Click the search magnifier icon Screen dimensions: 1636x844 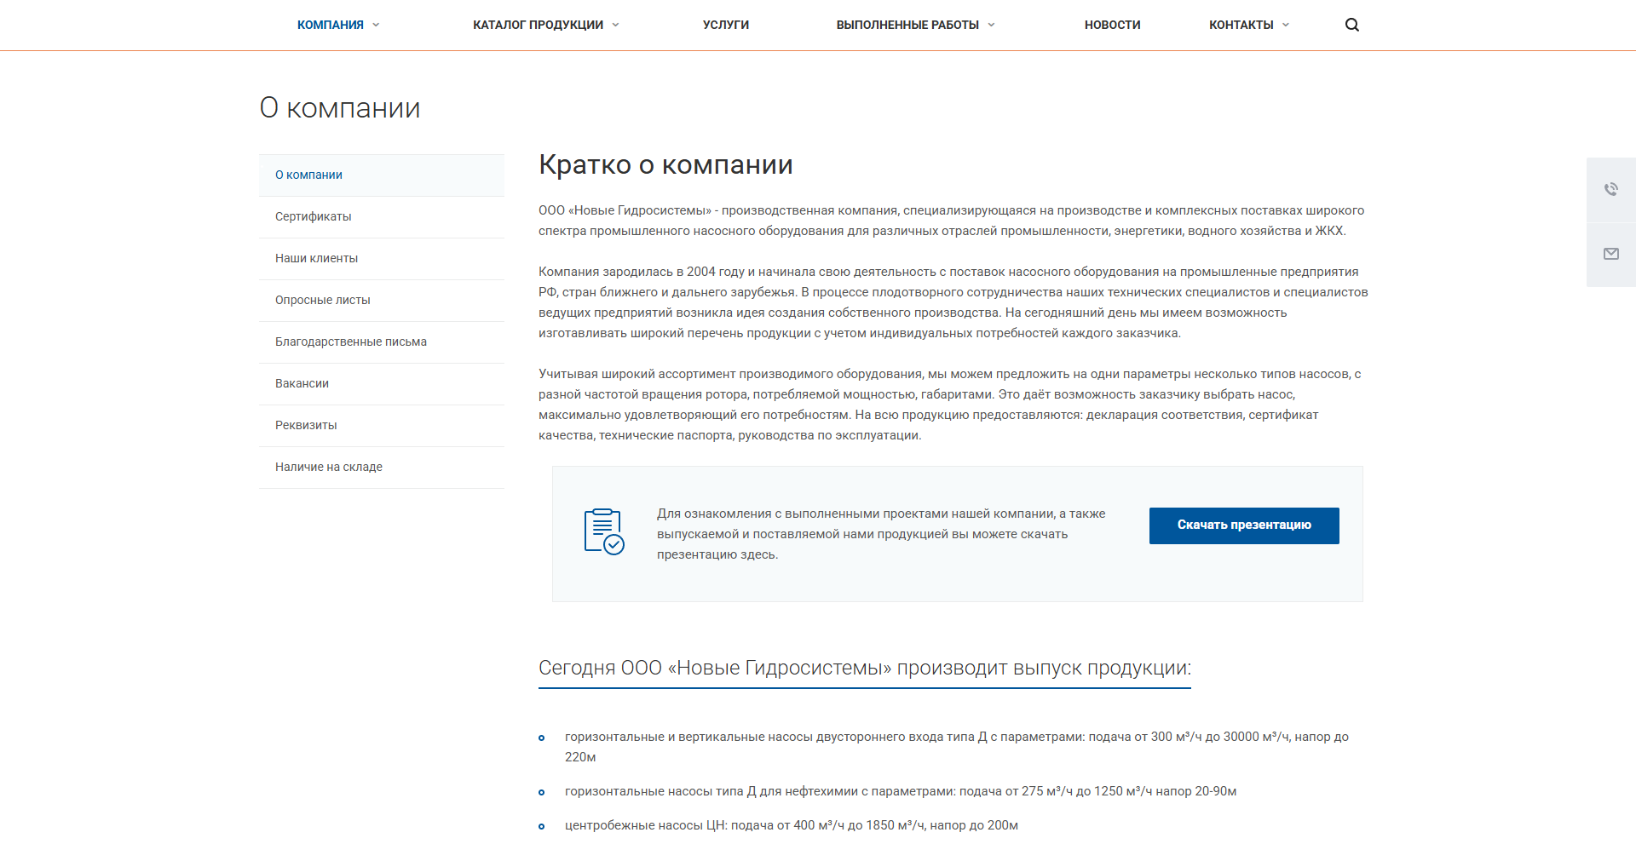(1351, 25)
